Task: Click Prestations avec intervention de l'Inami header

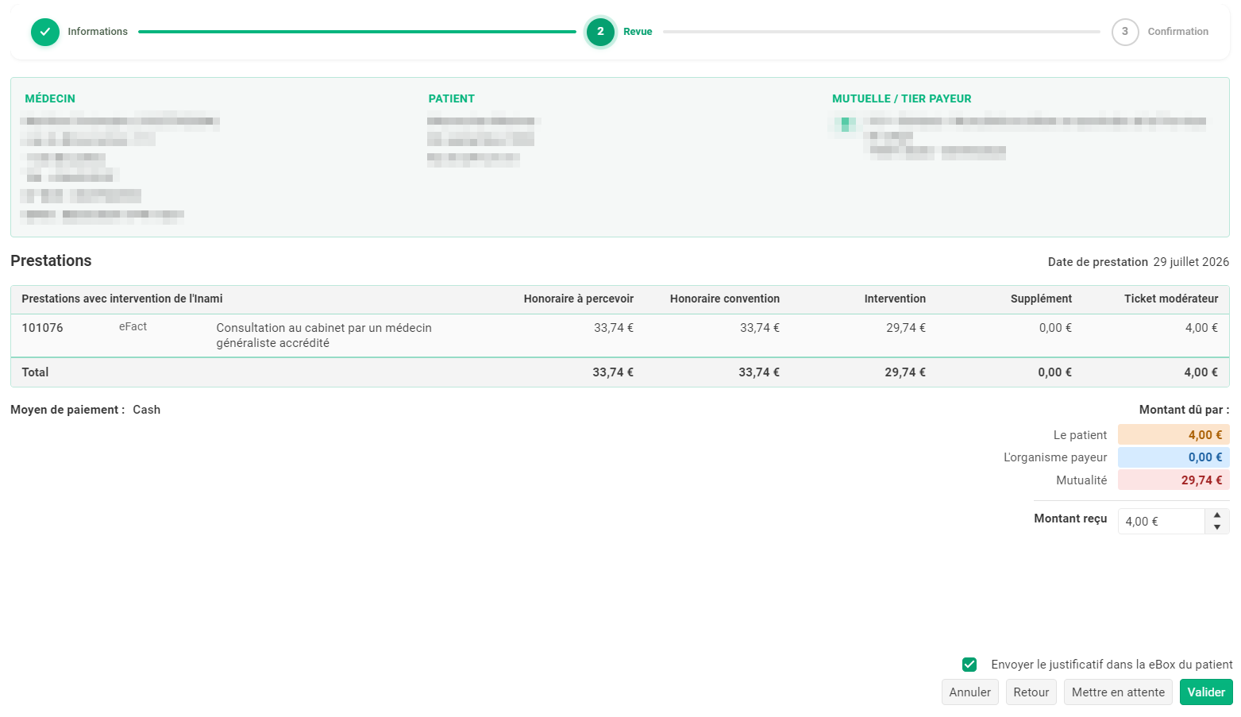Action: [x=122, y=299]
